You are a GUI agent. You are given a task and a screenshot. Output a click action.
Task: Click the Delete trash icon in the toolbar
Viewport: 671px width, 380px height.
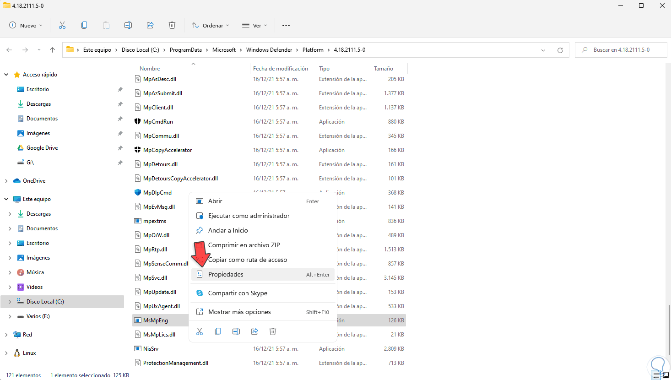pos(172,26)
